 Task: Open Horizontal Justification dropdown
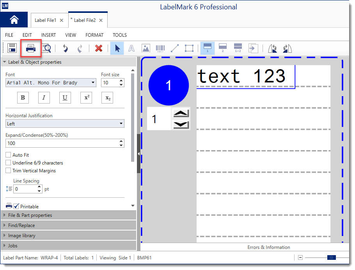click(x=121, y=123)
